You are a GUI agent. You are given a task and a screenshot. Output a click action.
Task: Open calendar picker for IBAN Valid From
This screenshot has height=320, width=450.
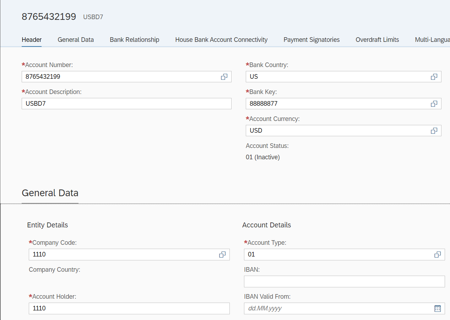[438, 308]
